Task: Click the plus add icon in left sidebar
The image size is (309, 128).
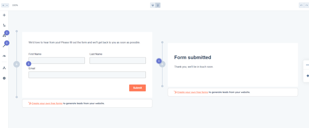Action: 4,15
